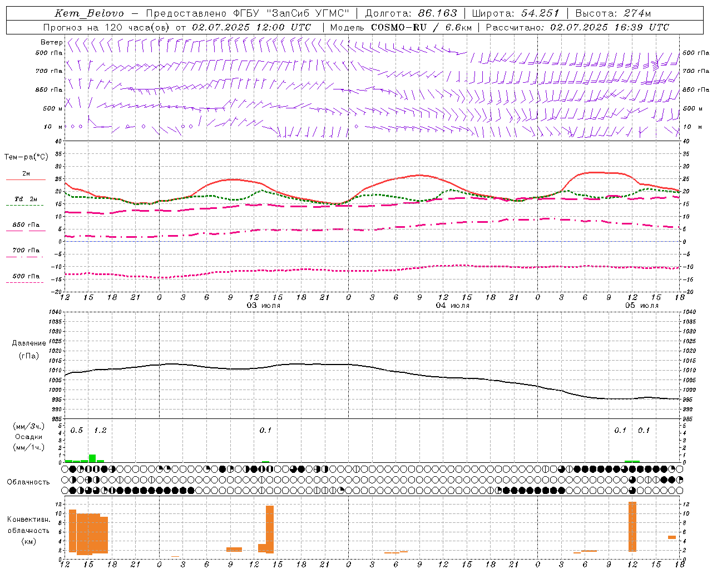Screen dimensions: 712x569
Task: Click the tall orange convective bar on 05 июля
Action: (632, 527)
